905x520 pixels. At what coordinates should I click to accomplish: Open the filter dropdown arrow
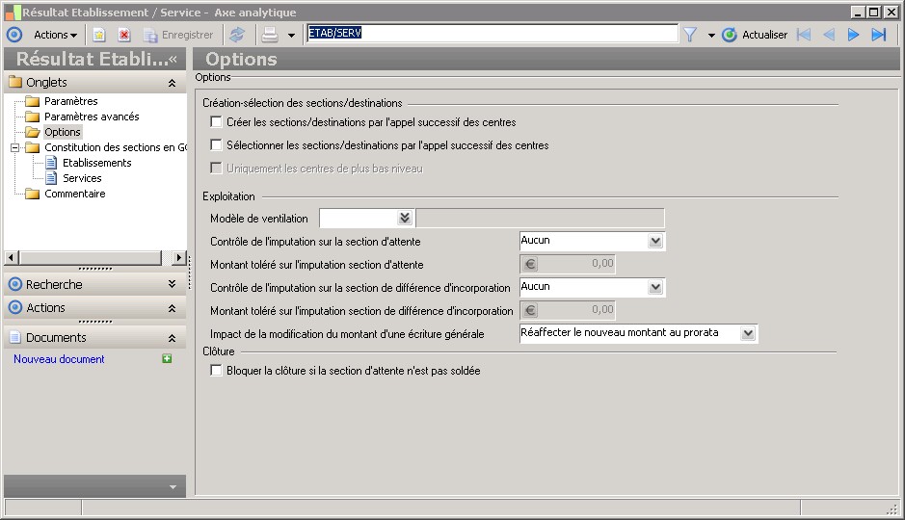(x=711, y=36)
